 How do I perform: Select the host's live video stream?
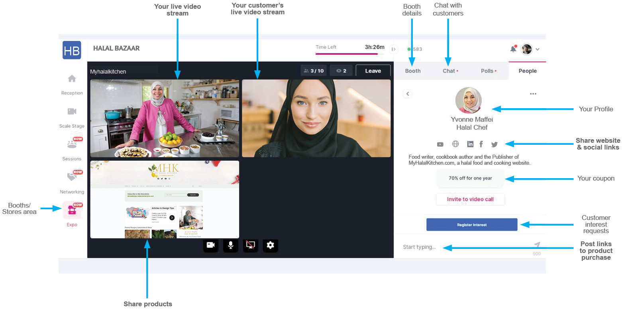tap(165, 118)
